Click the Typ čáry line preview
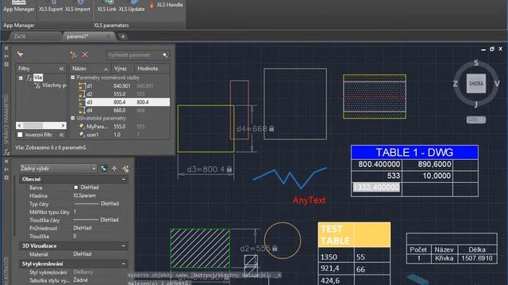This screenshot has height=285, width=508. [x=87, y=204]
